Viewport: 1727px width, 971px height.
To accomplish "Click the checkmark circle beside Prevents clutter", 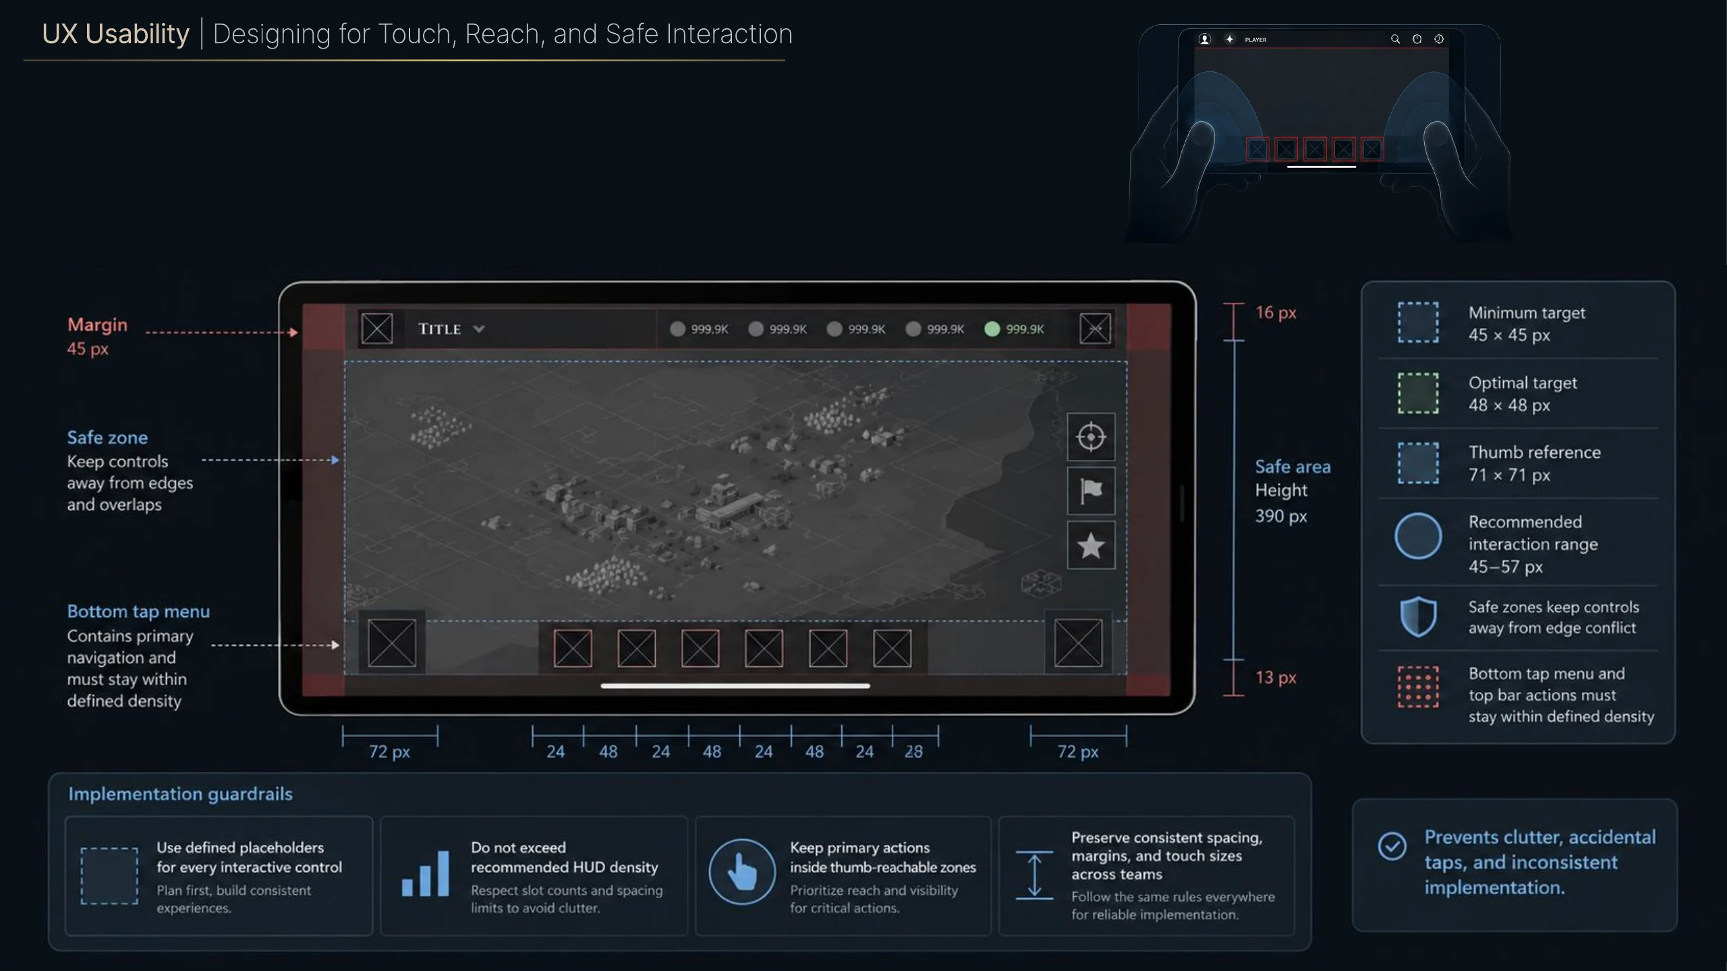I will (1392, 846).
